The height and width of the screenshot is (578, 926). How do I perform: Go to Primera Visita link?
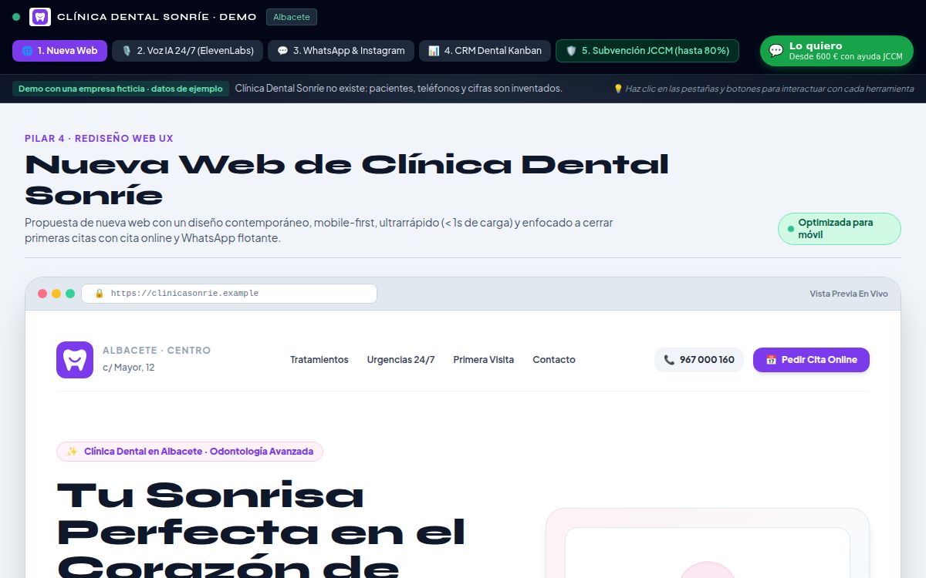[x=484, y=360]
